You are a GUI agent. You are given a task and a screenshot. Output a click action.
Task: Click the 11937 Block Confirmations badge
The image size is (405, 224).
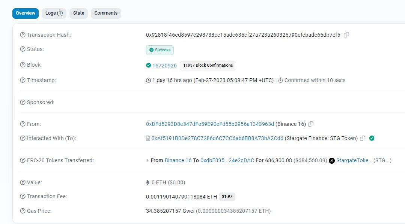click(208, 66)
